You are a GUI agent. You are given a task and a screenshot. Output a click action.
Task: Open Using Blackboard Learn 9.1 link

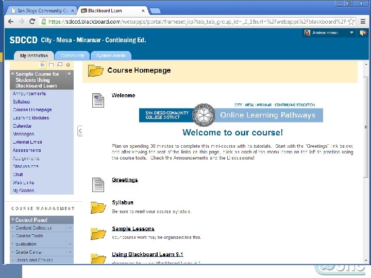tap(147, 254)
